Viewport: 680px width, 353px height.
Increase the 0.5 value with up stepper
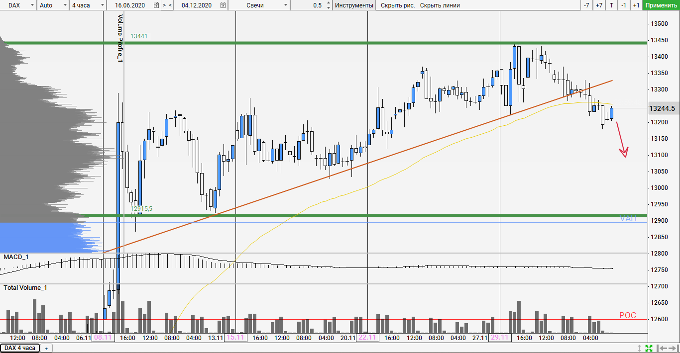point(329,3)
